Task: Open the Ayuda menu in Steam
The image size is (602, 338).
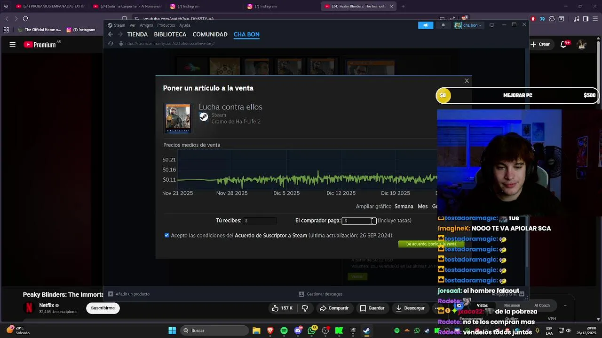Action: pos(185,25)
